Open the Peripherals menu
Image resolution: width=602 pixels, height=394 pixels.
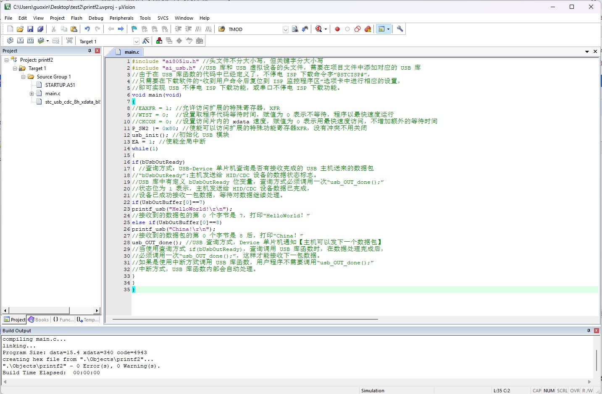pos(121,18)
